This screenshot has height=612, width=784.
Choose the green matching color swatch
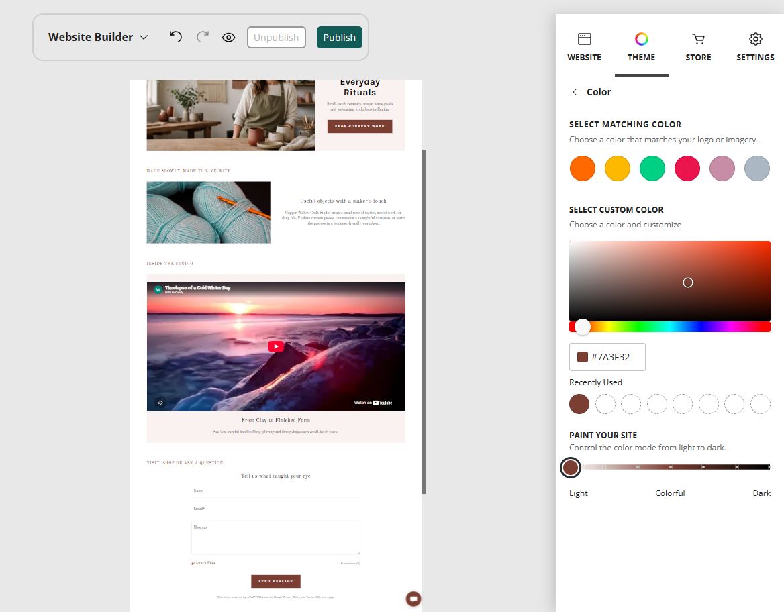tap(652, 168)
